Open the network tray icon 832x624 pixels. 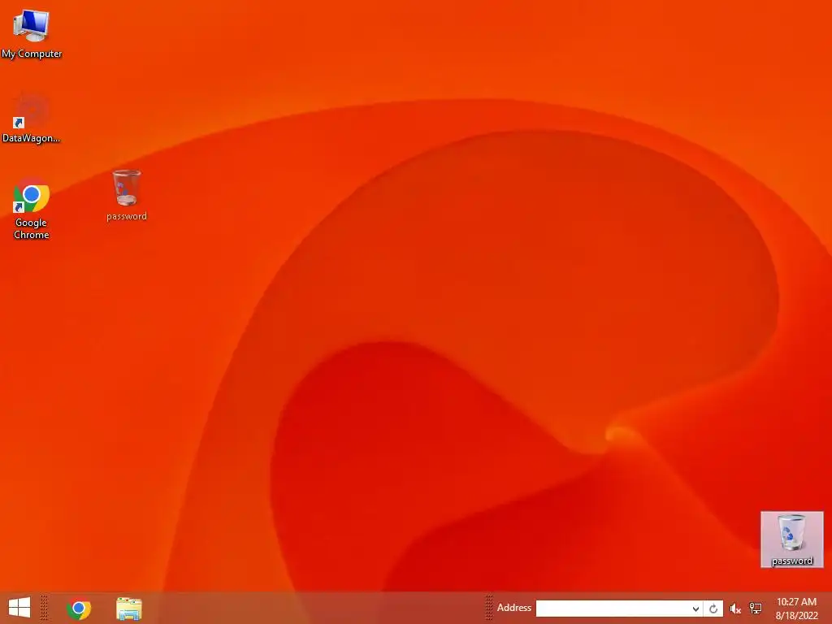pos(755,609)
